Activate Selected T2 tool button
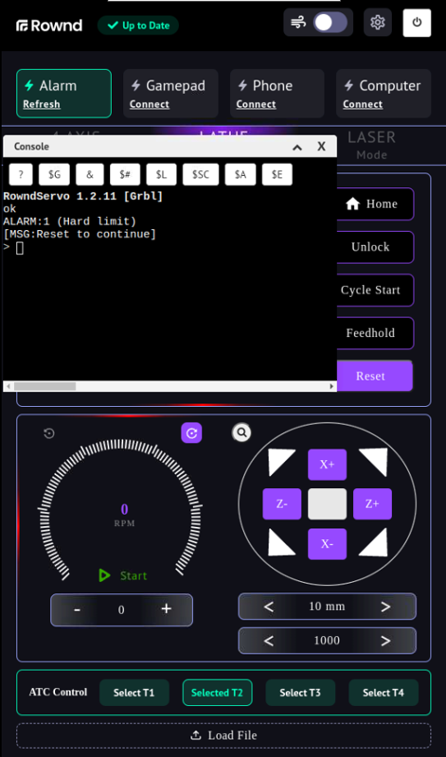 coord(217,693)
